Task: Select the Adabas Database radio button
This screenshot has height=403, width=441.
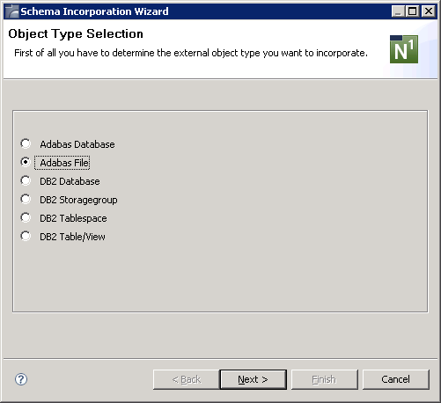Action: [26, 143]
